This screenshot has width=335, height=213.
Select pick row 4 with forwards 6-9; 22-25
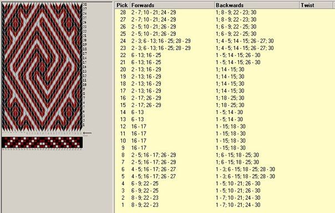pos(225,184)
